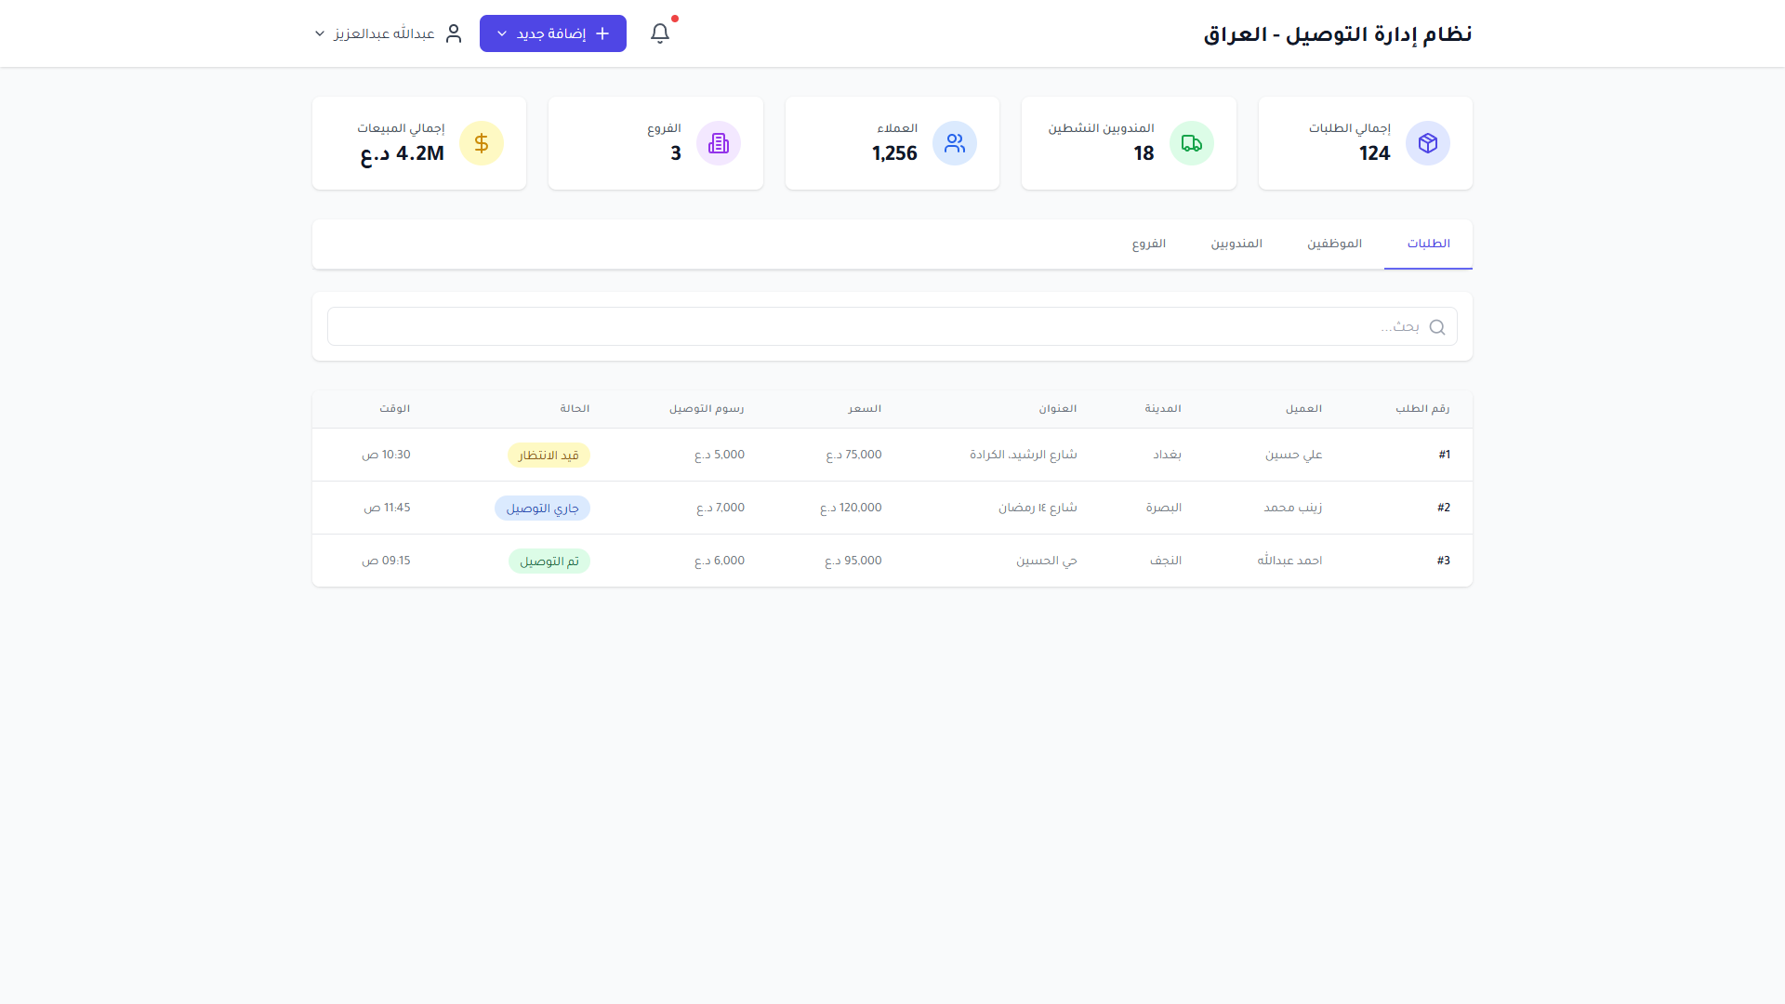This screenshot has width=1785, height=1004.
Task: Click time 11:45 ص
Action: [x=387, y=508]
